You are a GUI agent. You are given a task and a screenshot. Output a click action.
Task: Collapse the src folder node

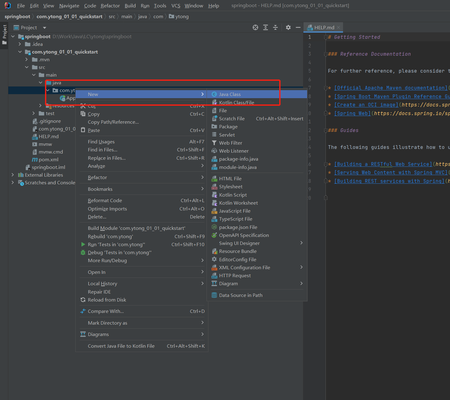point(26,67)
